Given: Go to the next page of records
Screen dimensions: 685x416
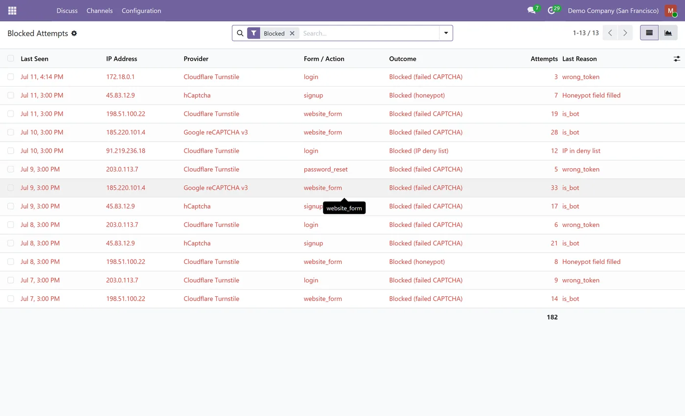Looking at the screenshot, I should coord(625,33).
